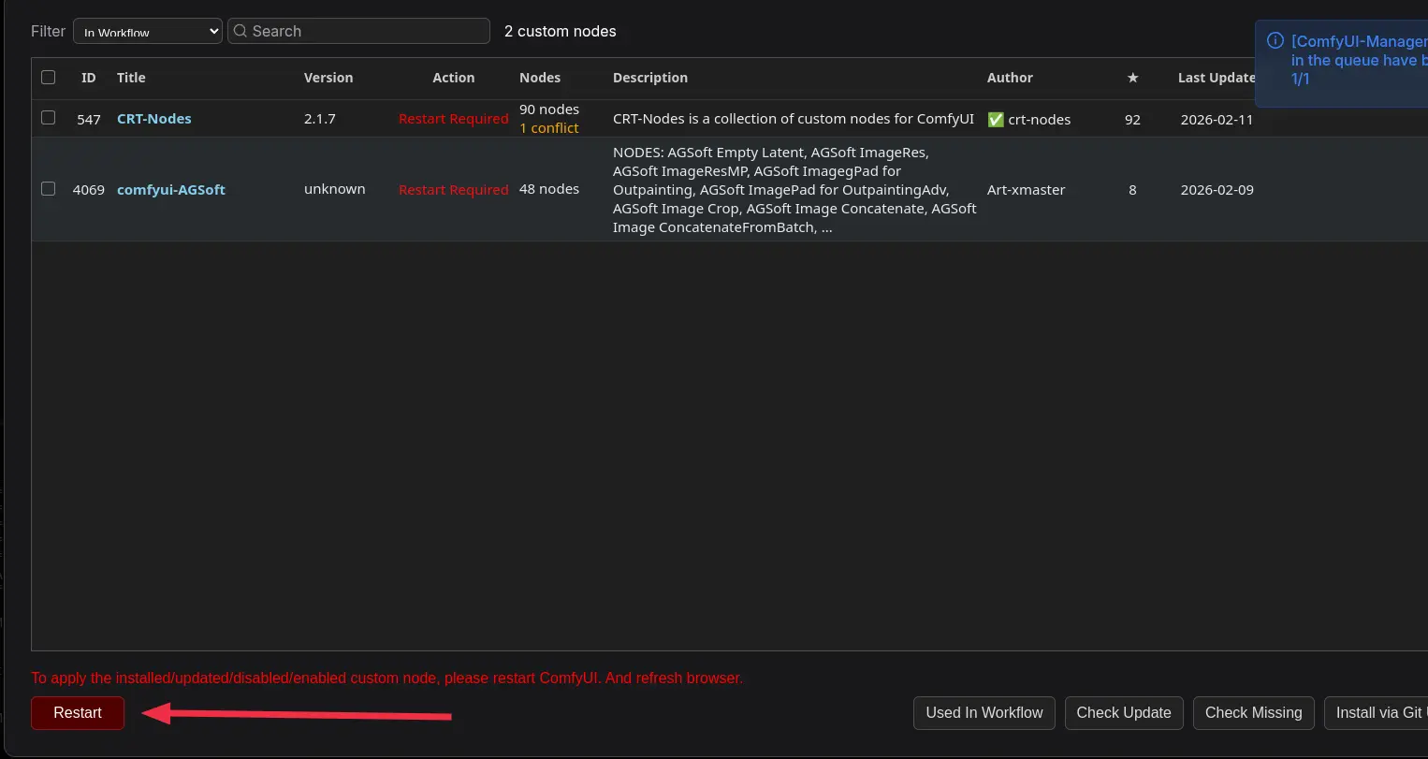Open the Filter dropdown showing In Workflow

[148, 31]
